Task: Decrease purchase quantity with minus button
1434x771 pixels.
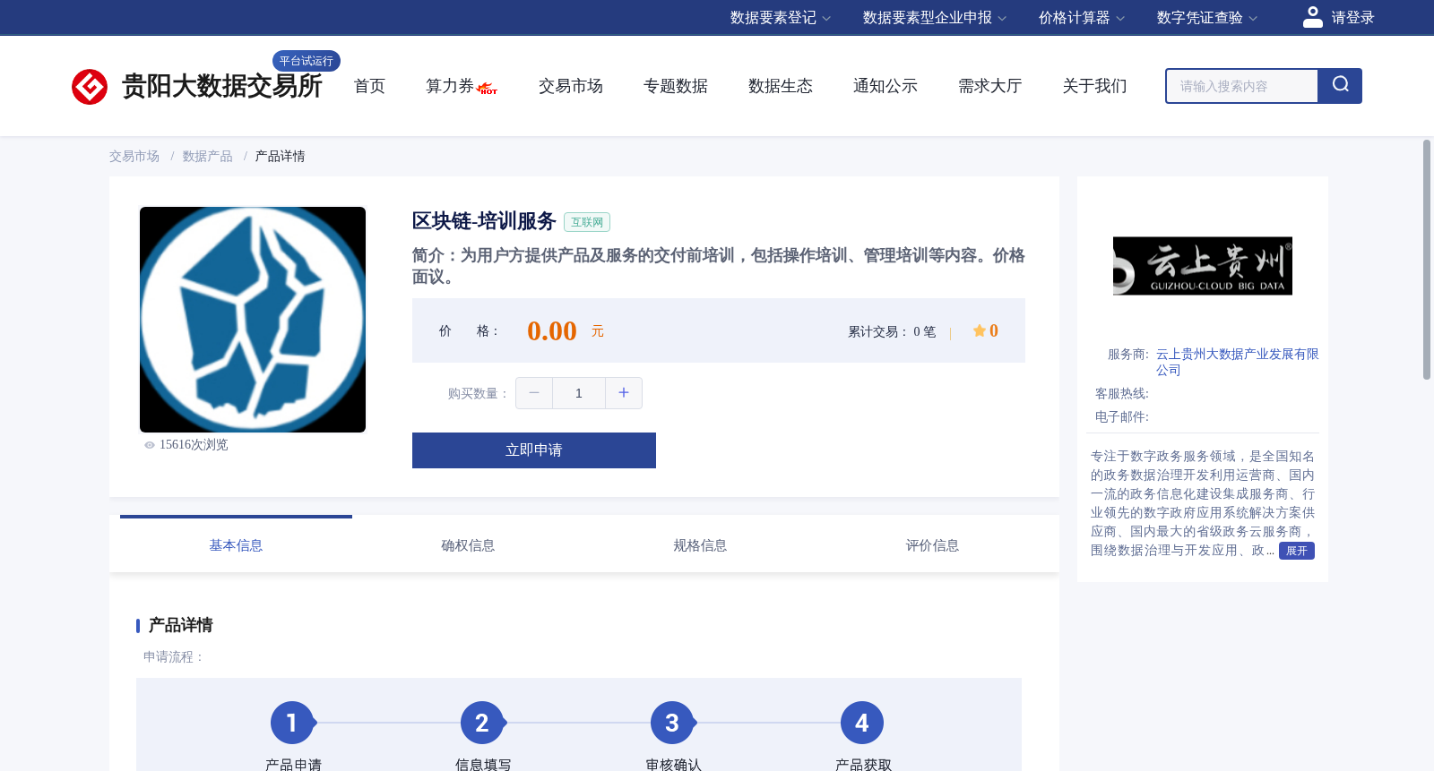Action: point(534,393)
